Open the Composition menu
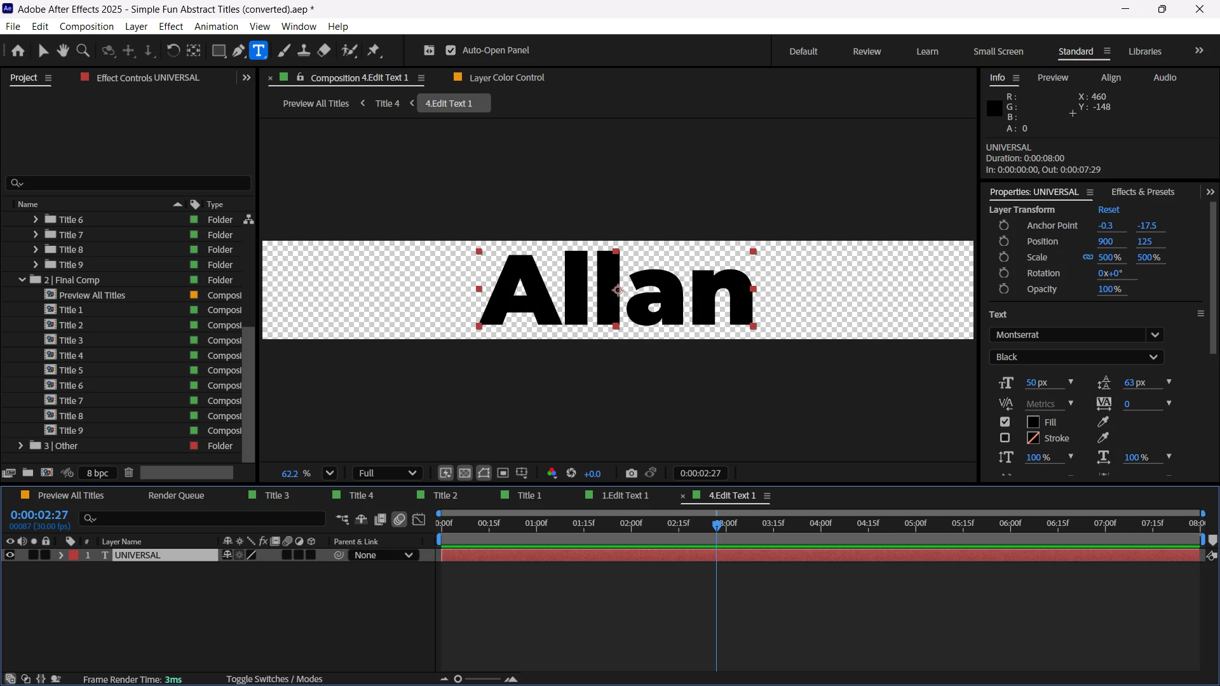 (x=86, y=27)
